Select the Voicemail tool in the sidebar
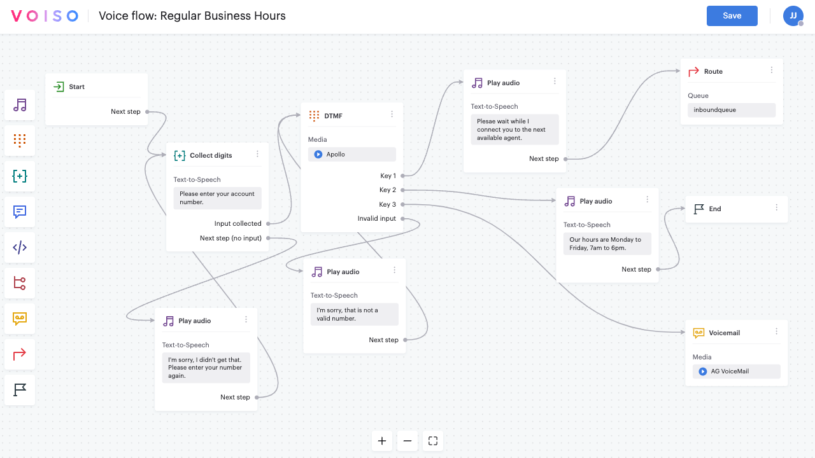The width and height of the screenshot is (815, 458). 20,319
